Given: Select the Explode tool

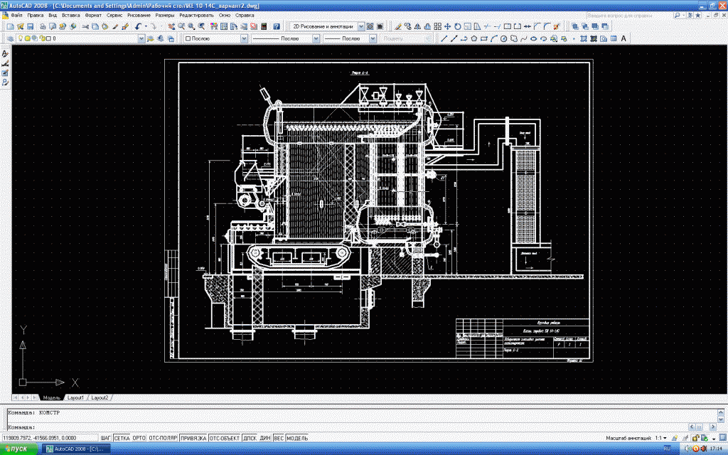Looking at the screenshot, I should pos(556,26).
